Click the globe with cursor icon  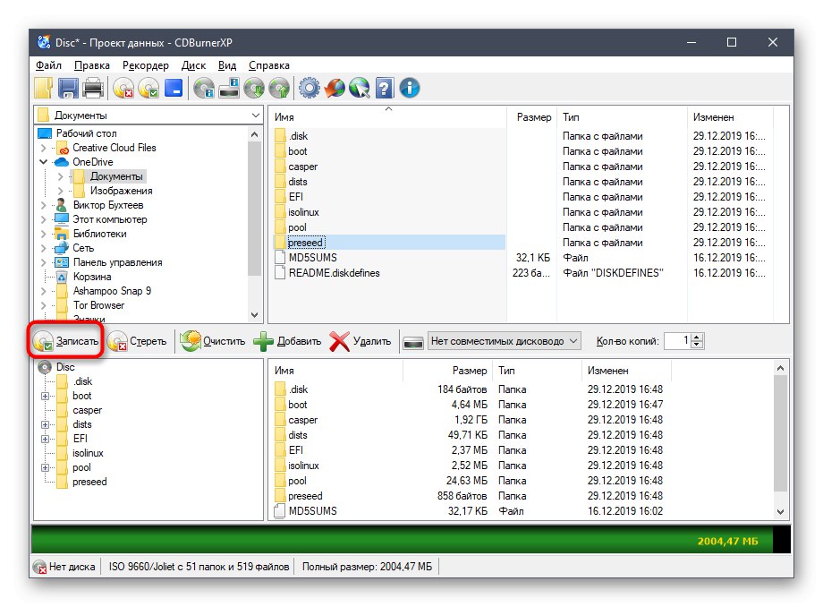point(360,88)
